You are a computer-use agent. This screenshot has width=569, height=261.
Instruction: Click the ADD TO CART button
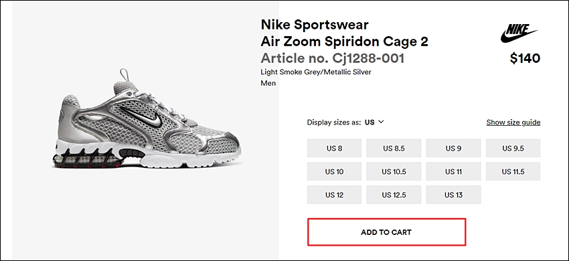[386, 232]
